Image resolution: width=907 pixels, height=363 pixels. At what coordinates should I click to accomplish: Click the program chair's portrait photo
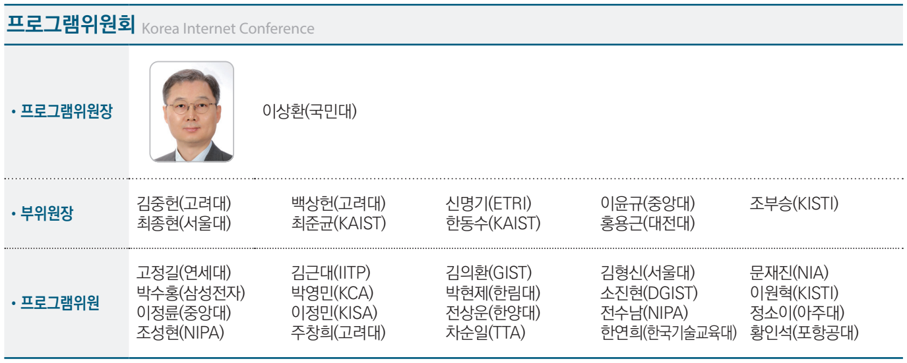click(x=191, y=112)
